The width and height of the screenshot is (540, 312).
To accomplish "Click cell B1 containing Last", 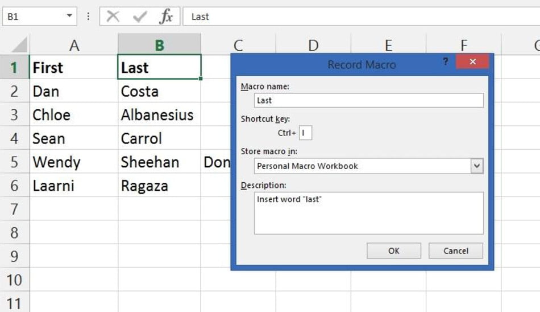I will point(159,67).
